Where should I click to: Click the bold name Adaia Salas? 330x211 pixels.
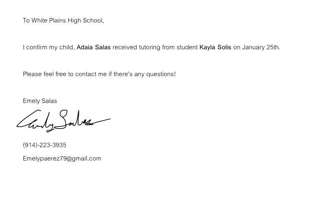tap(93, 47)
